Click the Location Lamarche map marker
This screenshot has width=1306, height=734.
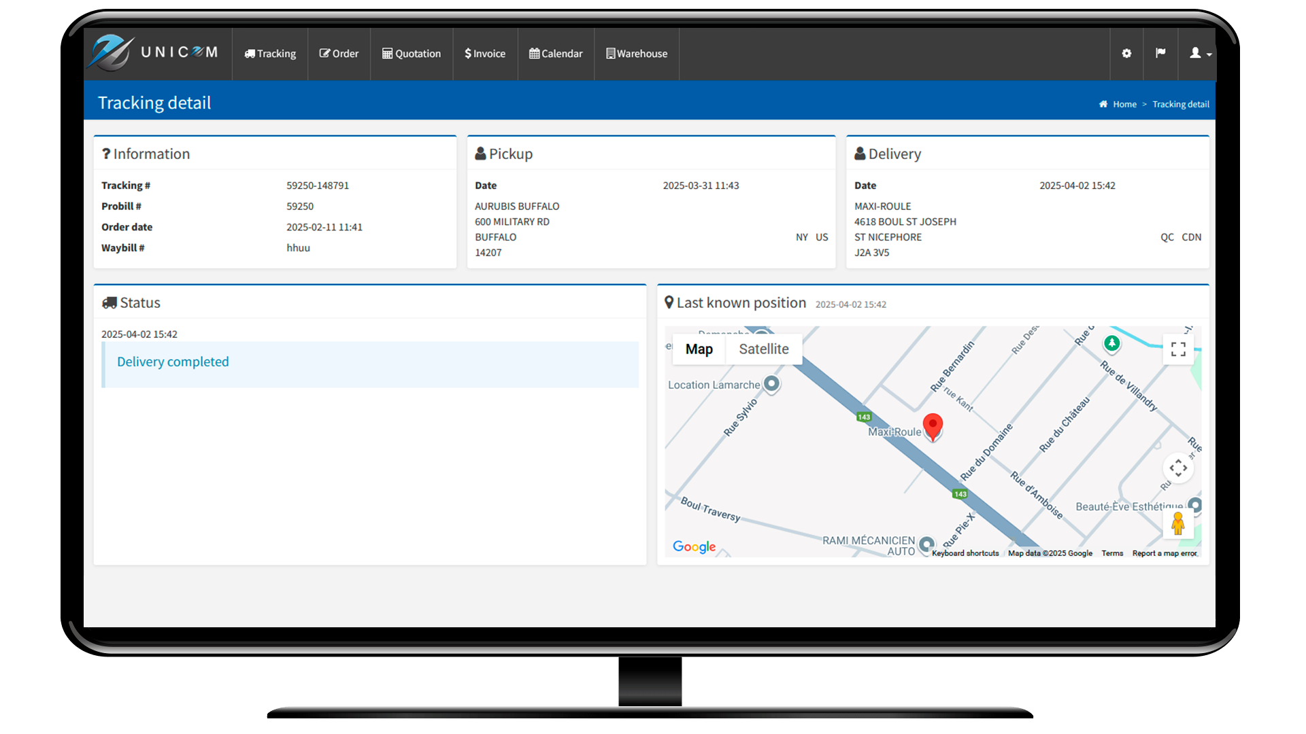click(771, 384)
